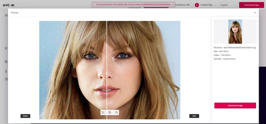Zoom in with the magnifier plus icon

coord(110,112)
